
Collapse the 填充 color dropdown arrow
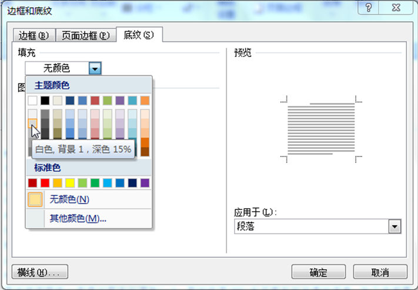[95, 68]
